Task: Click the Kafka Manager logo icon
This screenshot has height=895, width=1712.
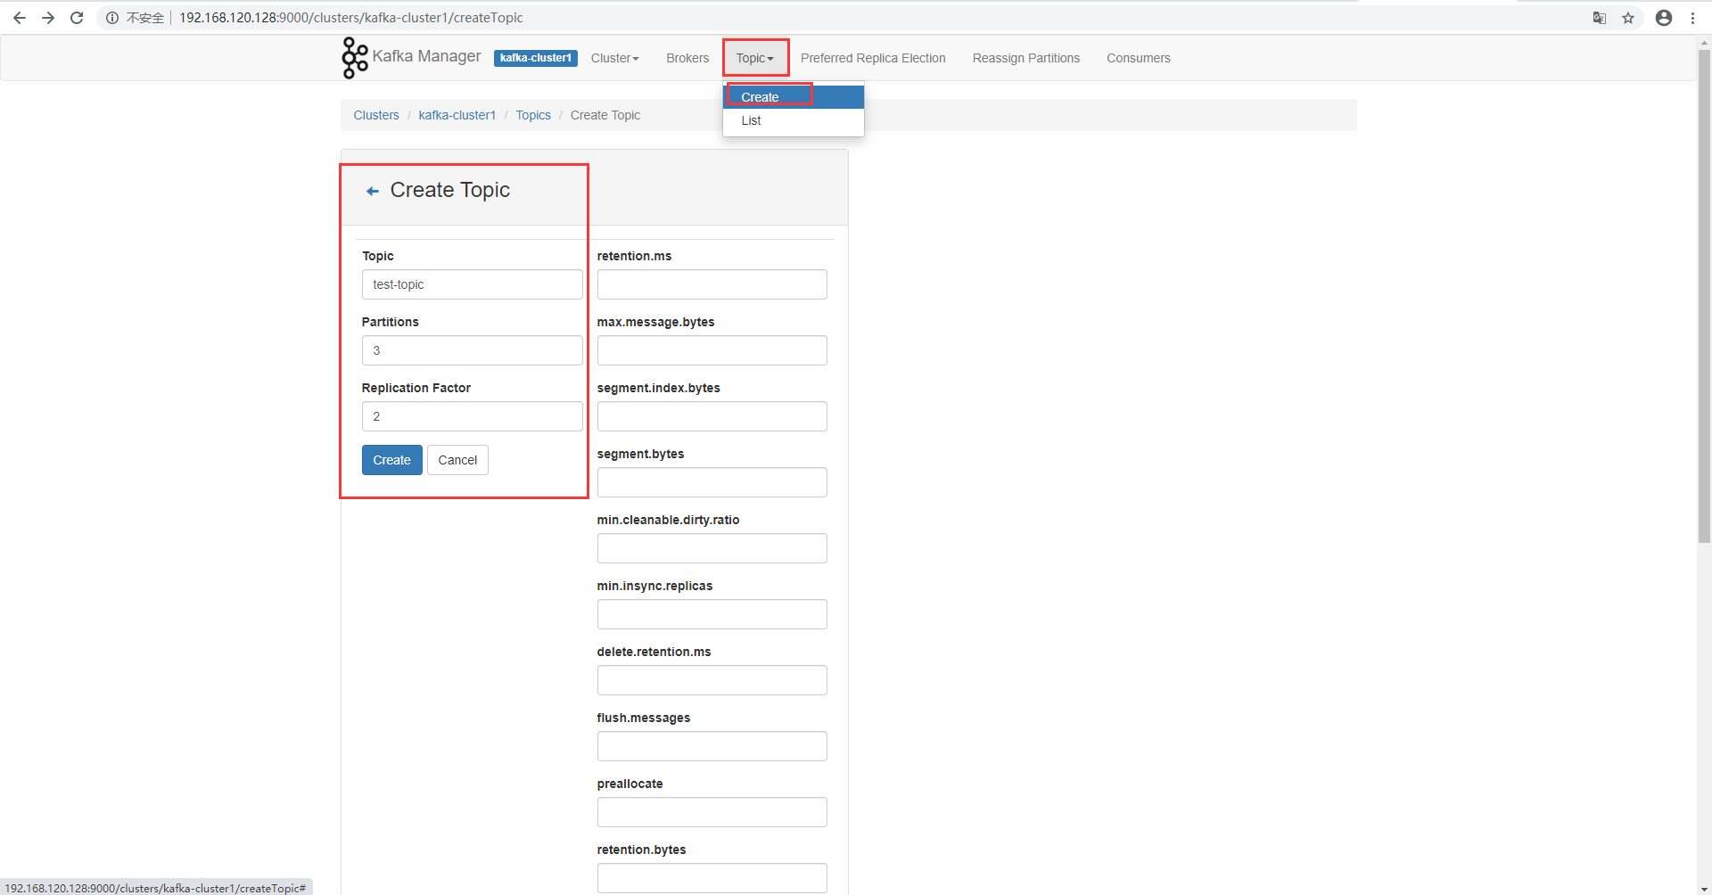Action: 354,57
